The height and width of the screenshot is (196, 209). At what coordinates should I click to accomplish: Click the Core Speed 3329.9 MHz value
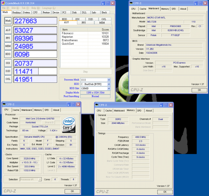(29, 158)
